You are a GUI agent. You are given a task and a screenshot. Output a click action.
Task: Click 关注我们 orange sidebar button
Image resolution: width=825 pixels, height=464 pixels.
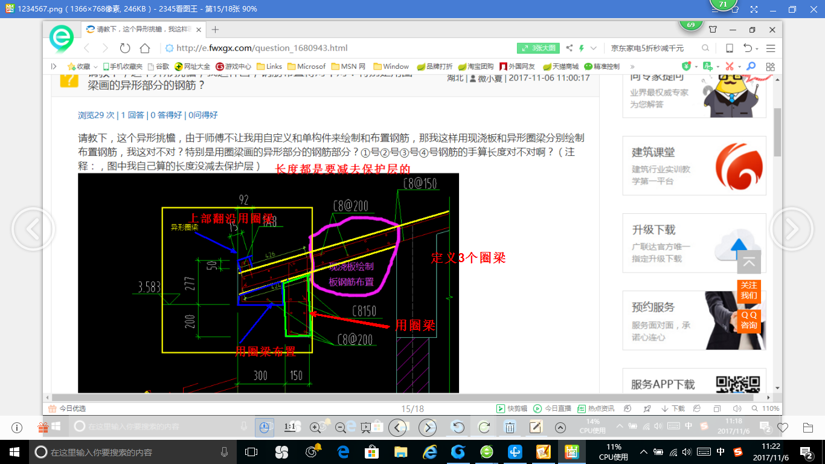(749, 291)
